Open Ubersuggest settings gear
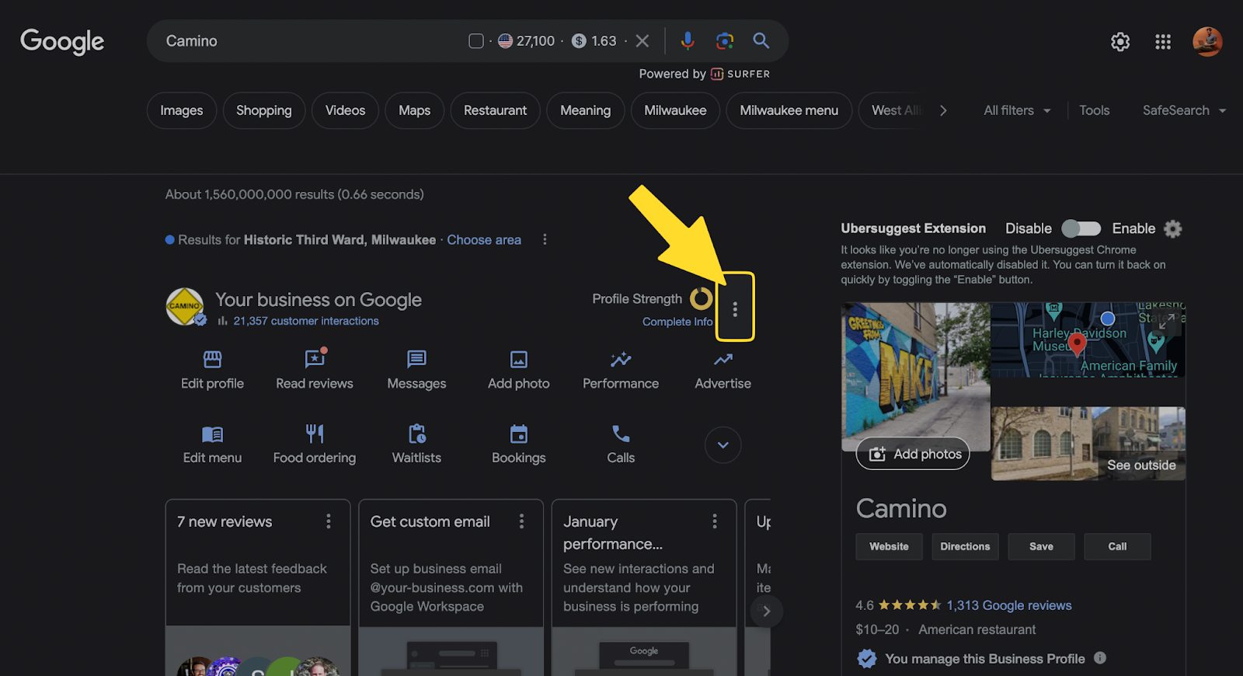This screenshot has height=676, width=1243. click(1173, 228)
